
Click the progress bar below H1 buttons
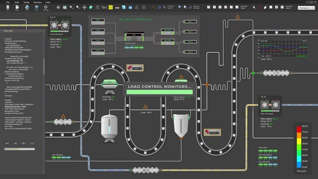(x=19, y=149)
